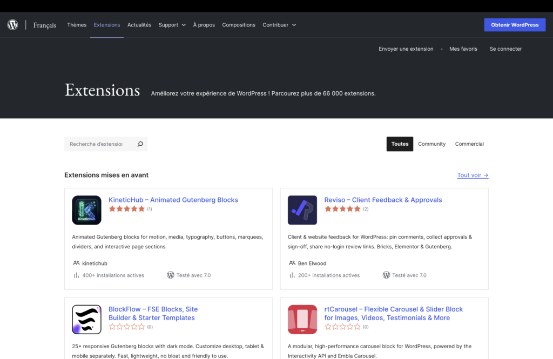Image resolution: width=553 pixels, height=359 pixels.
Task: Open BlockFlow – FSE Blocks title link
Action: point(153,313)
